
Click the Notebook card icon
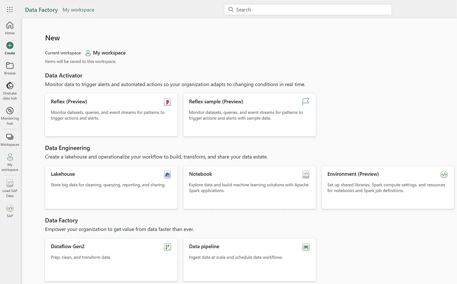[306, 174]
